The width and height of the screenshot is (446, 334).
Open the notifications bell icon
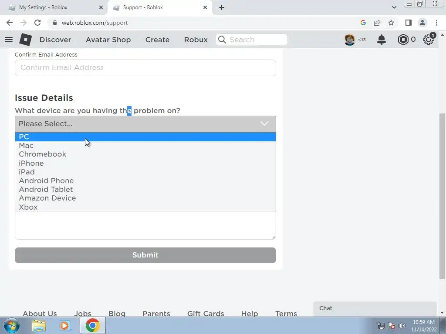[x=382, y=40]
